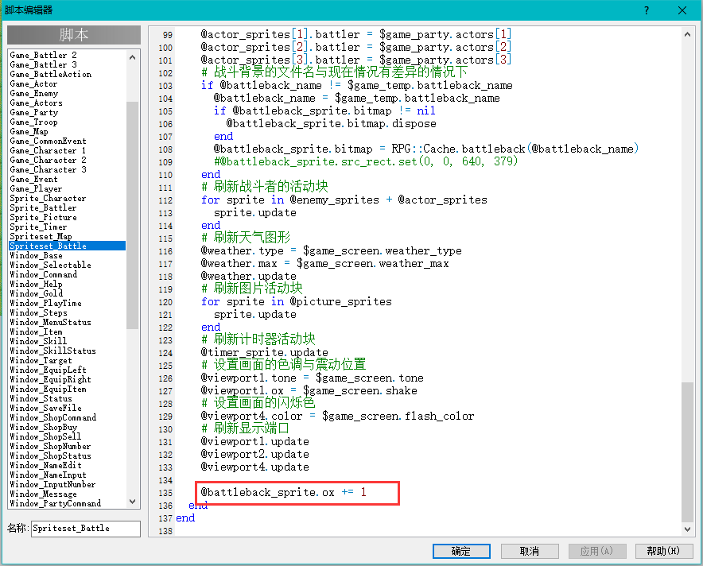Click the script name input field
Image resolution: width=703 pixels, height=566 pixels.
pos(86,529)
